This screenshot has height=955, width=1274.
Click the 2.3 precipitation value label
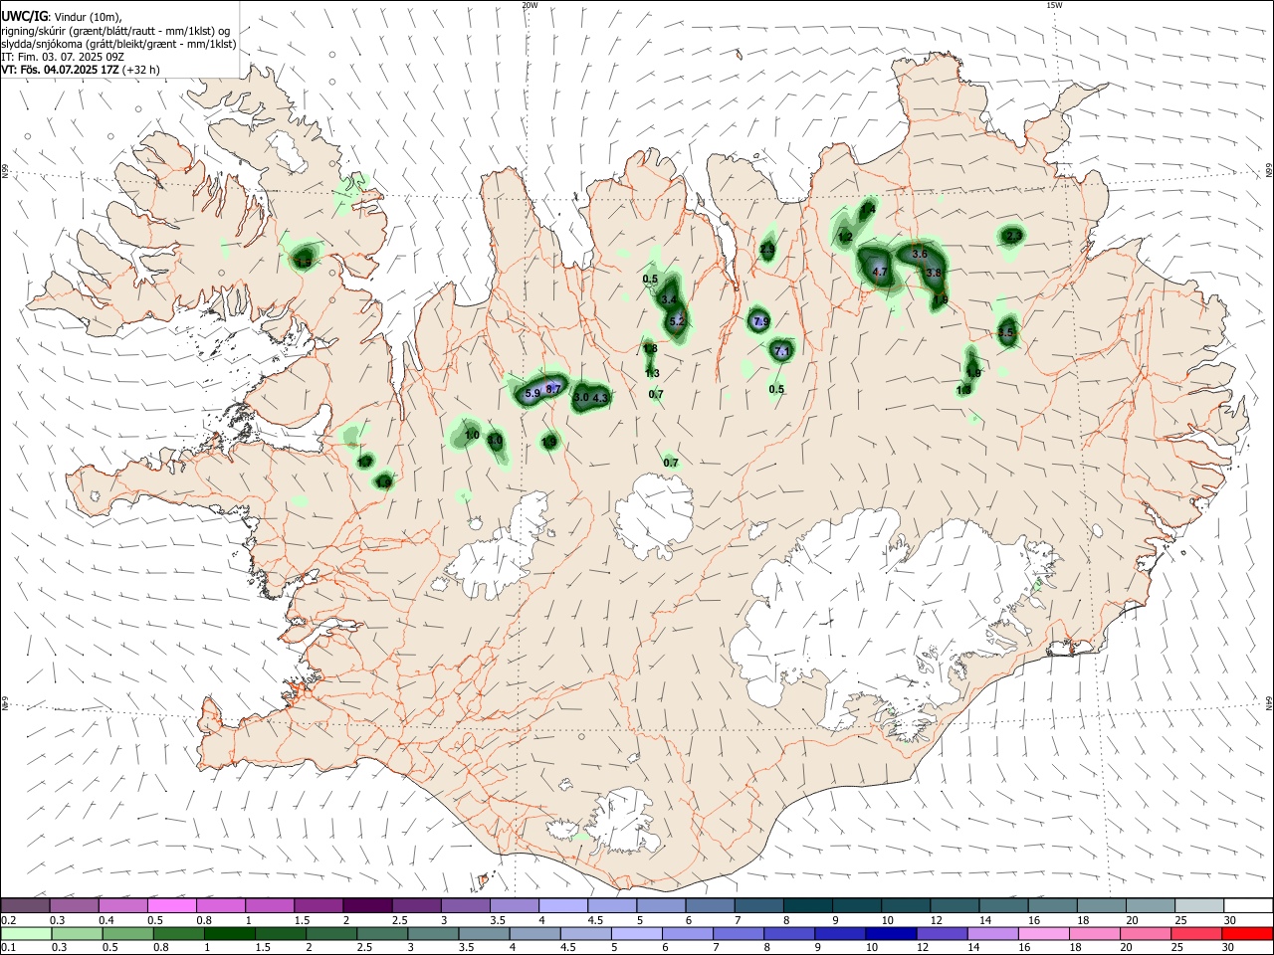click(1013, 236)
